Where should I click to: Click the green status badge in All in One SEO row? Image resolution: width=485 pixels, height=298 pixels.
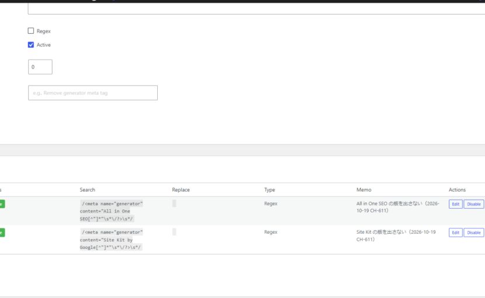point(2,204)
